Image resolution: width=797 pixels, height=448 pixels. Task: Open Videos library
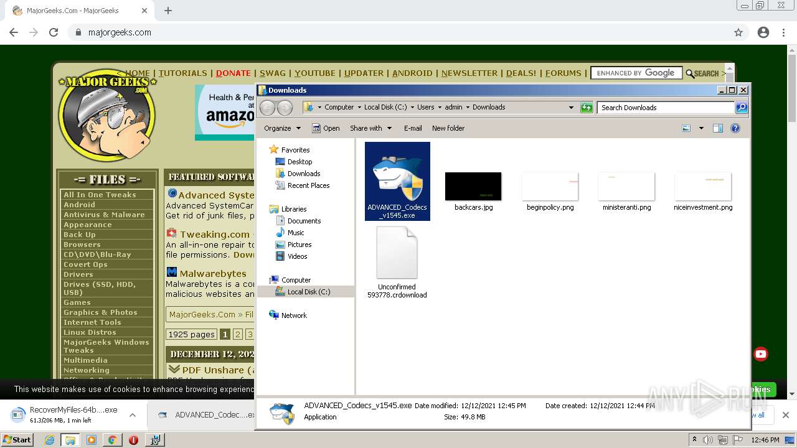click(x=297, y=256)
